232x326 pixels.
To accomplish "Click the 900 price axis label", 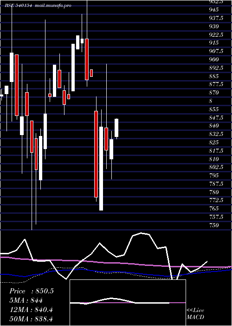I will pyautogui.click(x=214, y=60).
